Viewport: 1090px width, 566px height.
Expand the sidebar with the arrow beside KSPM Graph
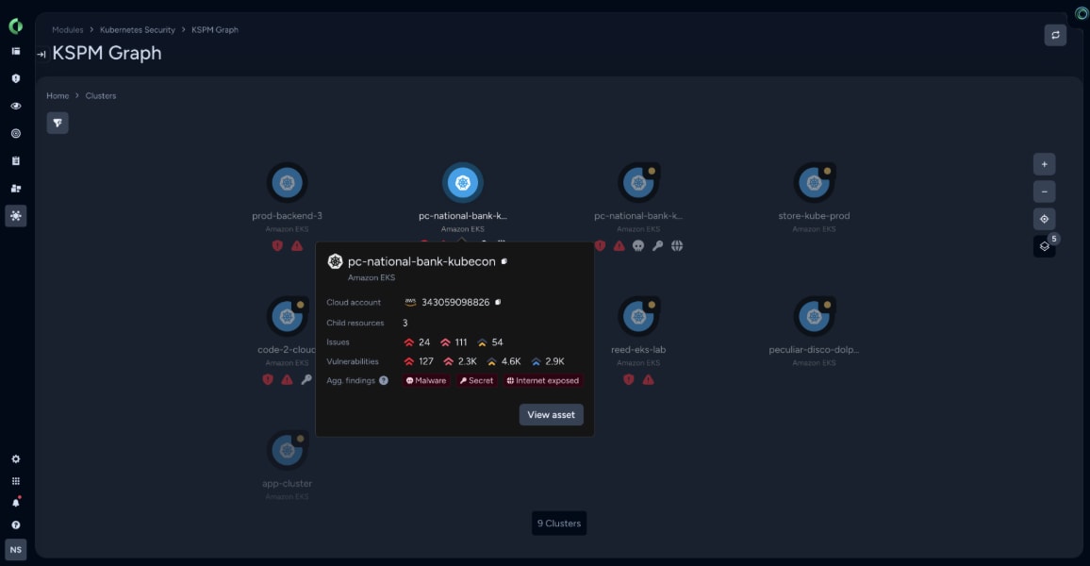click(x=41, y=54)
